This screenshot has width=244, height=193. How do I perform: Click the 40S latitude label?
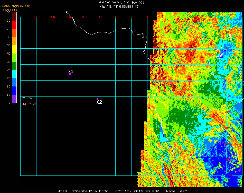point(228,176)
